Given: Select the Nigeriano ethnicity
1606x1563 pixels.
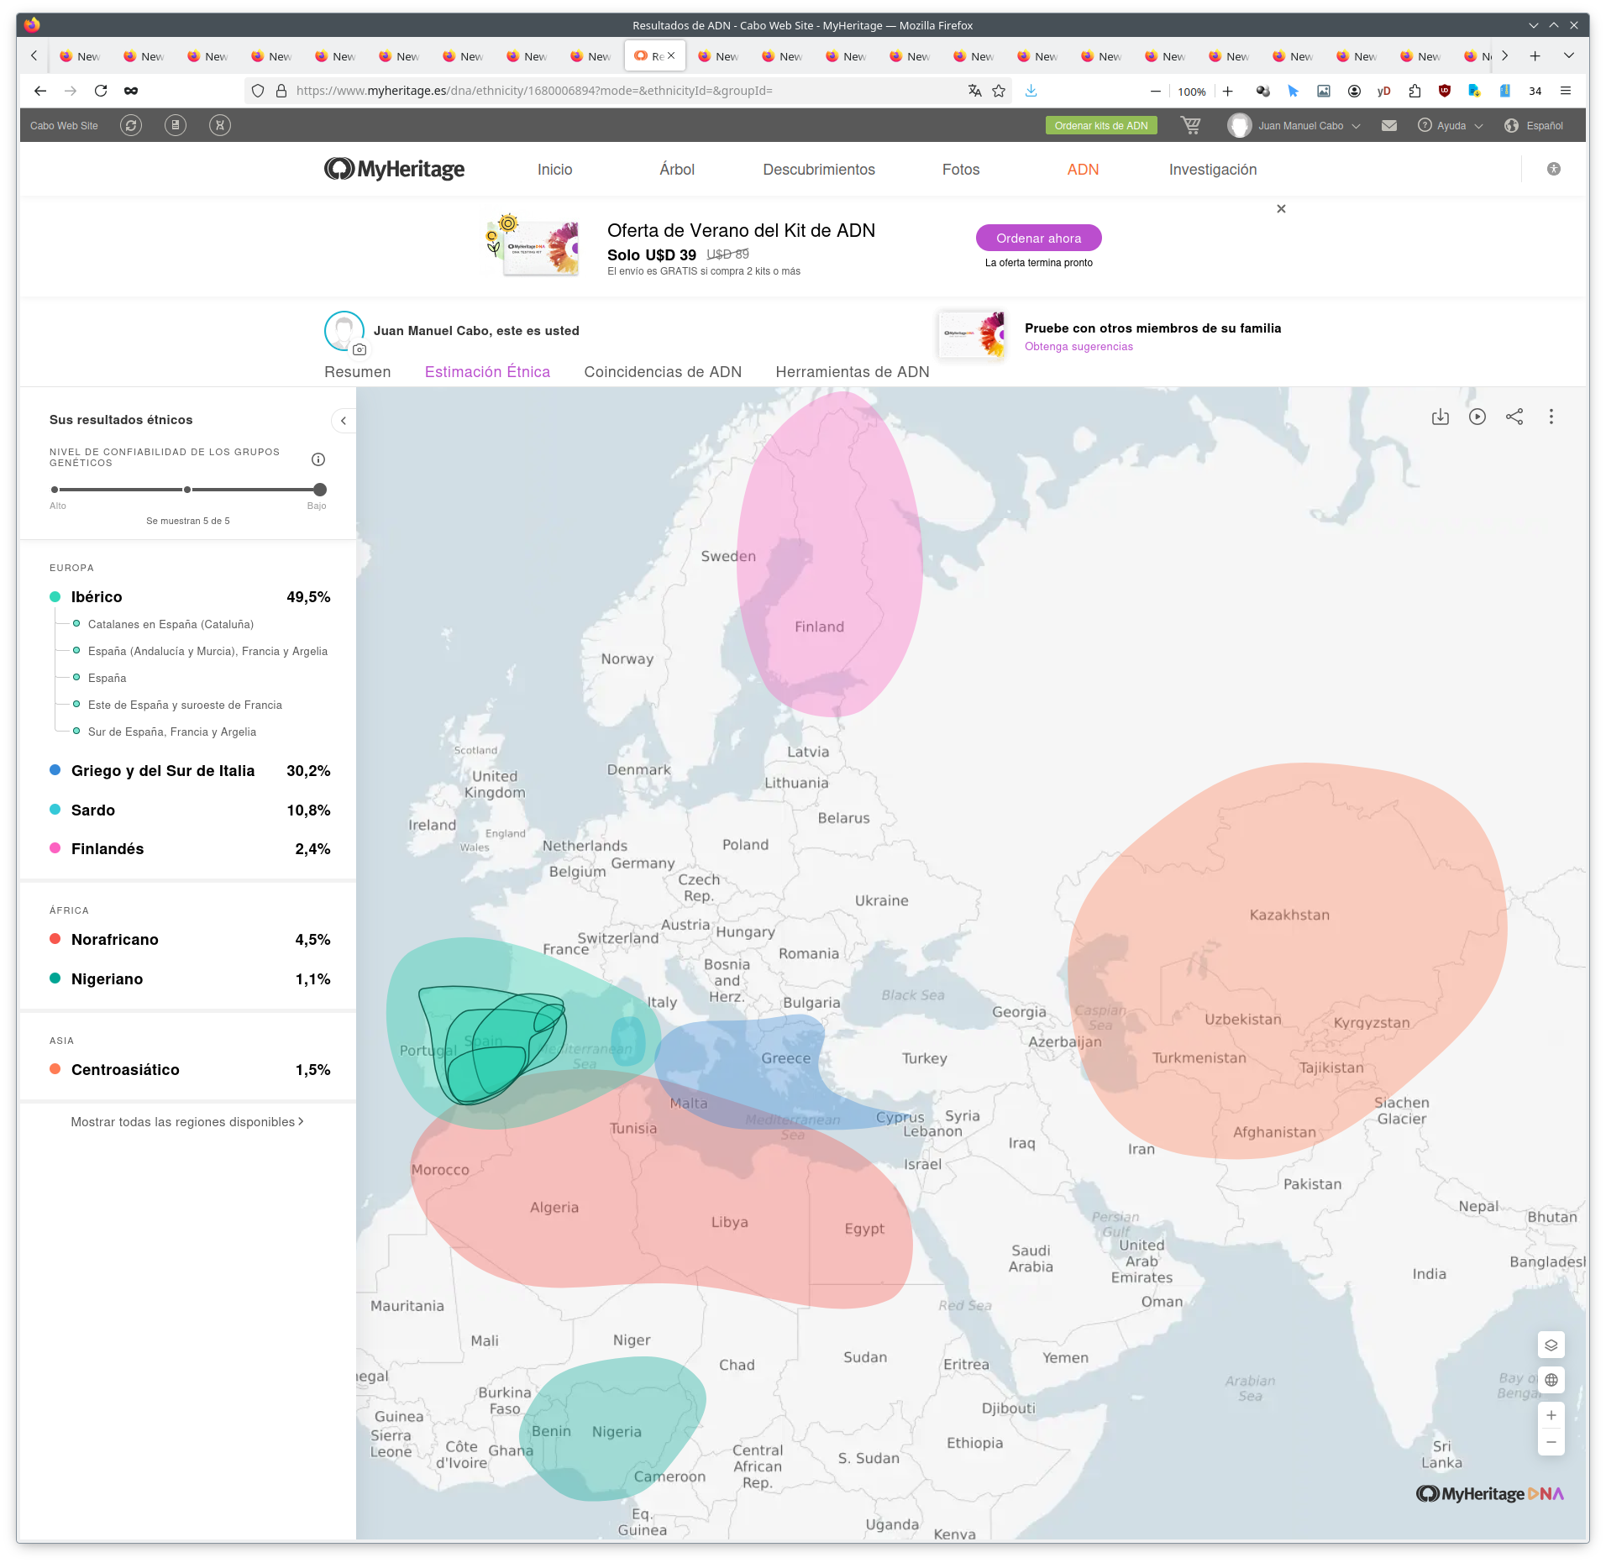Looking at the screenshot, I should (190, 979).
